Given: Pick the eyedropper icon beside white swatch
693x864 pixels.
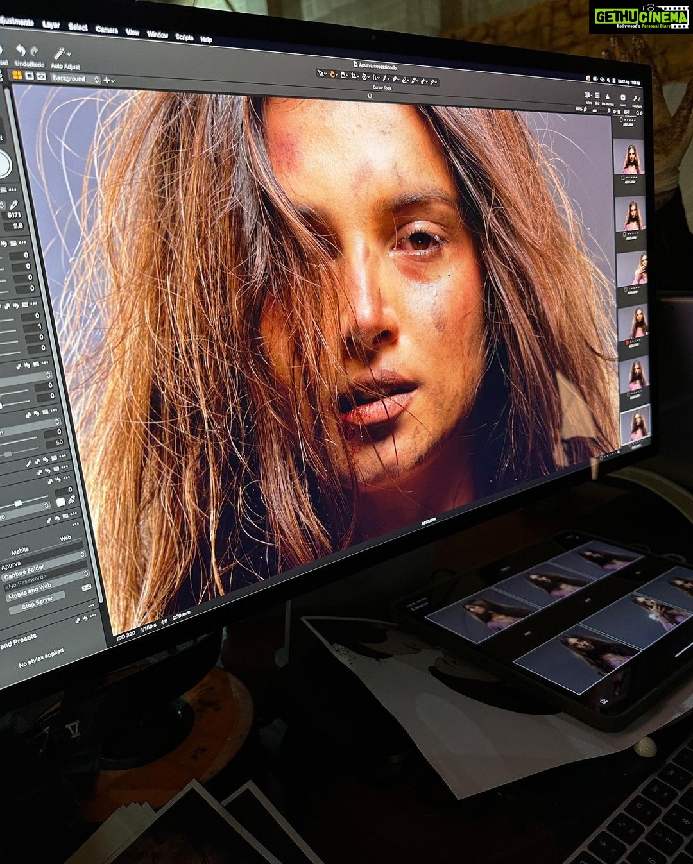Looking at the screenshot, I should (72, 500).
